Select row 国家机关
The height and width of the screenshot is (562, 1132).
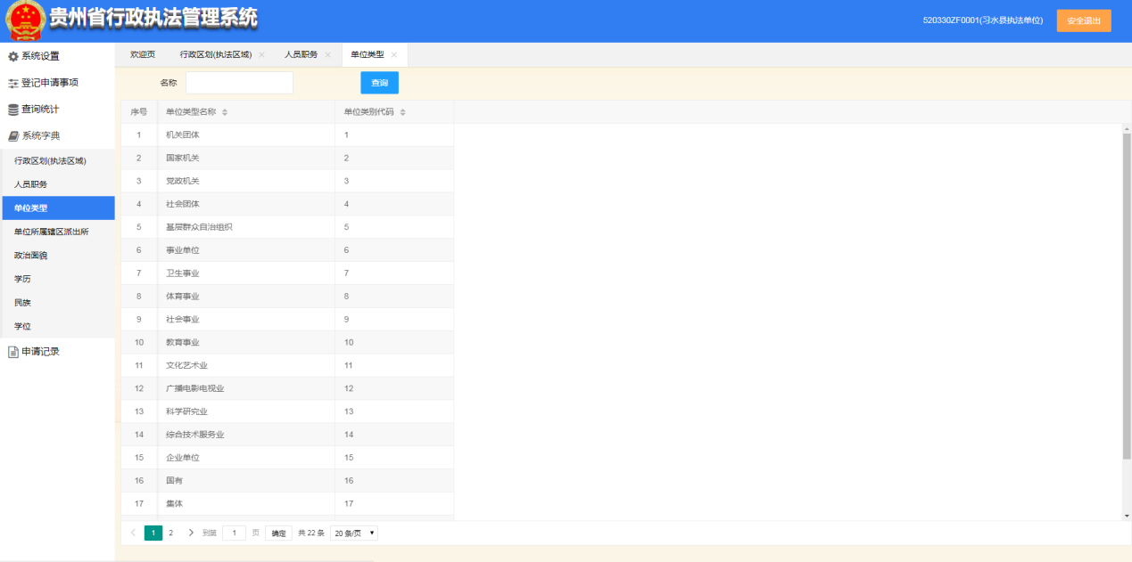click(x=287, y=158)
